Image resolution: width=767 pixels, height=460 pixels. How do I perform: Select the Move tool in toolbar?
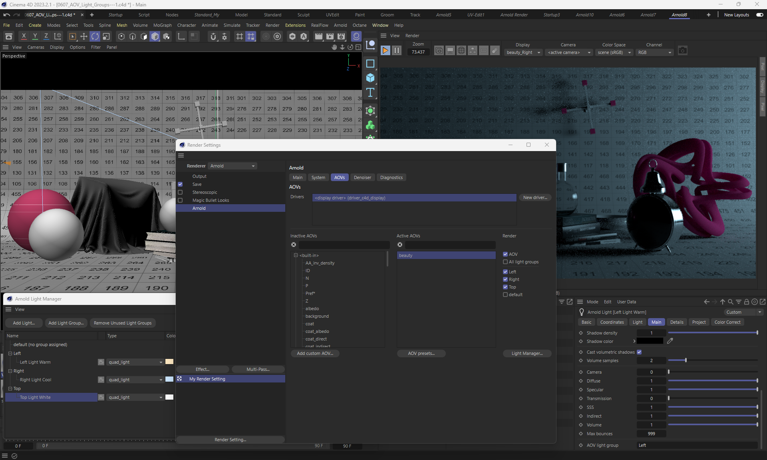[x=83, y=37]
